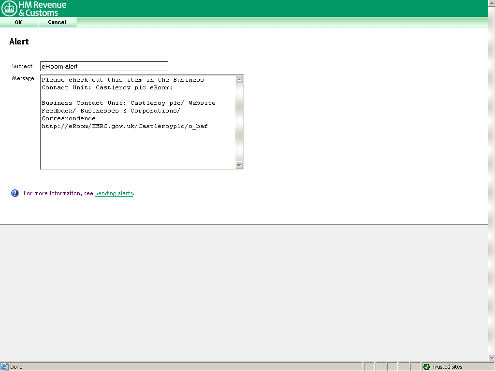This screenshot has width=495, height=371.
Task: Click the Message field label
Action: tap(23, 78)
